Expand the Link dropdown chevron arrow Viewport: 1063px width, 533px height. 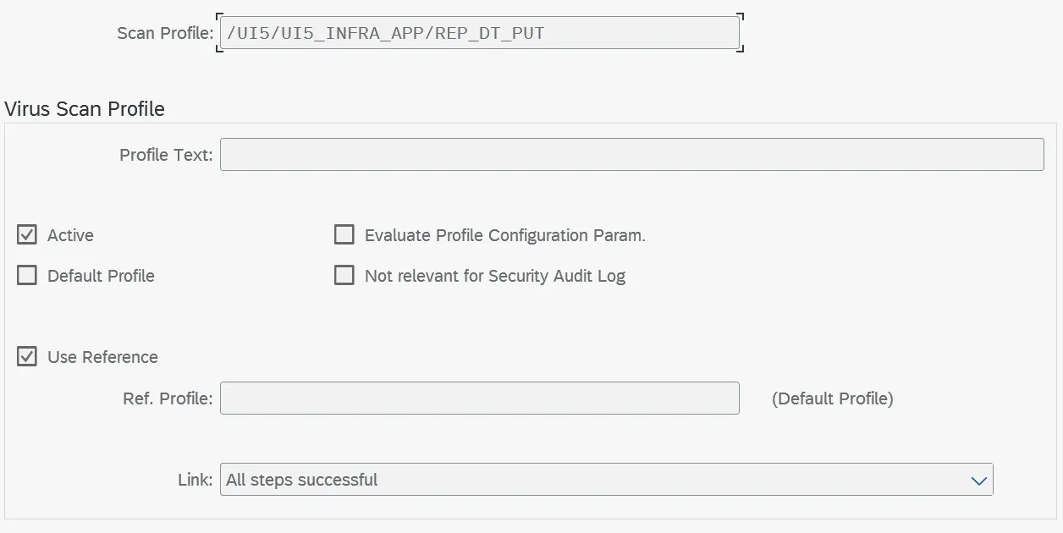tap(979, 481)
